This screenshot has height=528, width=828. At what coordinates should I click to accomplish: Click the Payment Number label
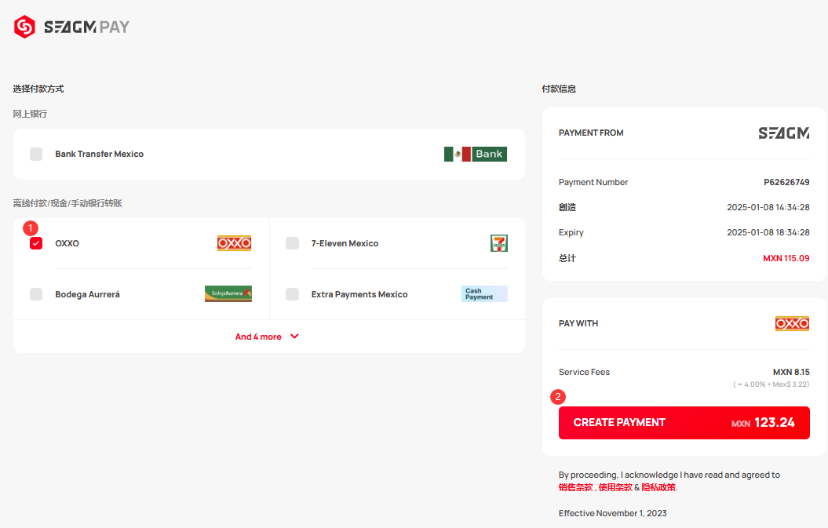pos(593,182)
